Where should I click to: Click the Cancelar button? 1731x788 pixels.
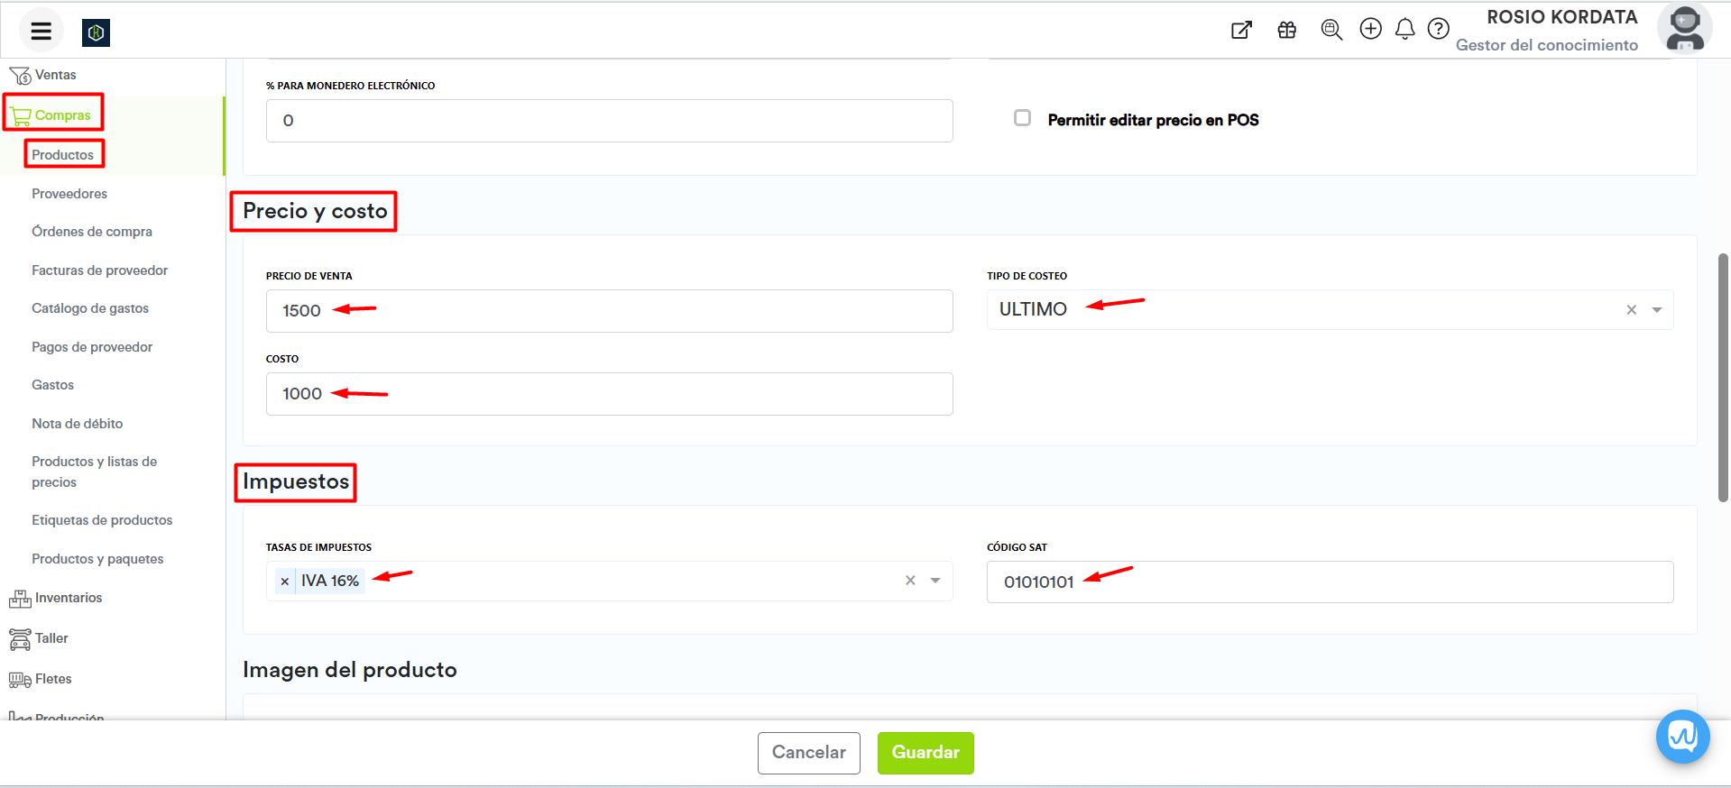tap(808, 753)
